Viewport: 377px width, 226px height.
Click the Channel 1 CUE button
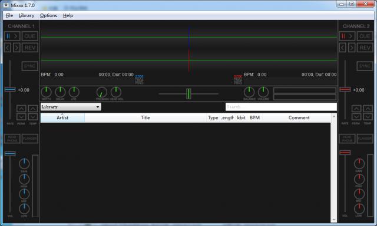[x=30, y=36]
